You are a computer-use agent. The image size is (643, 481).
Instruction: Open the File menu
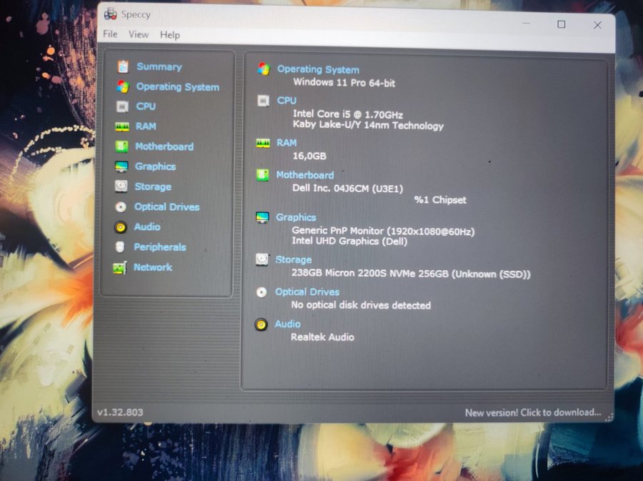(x=110, y=34)
